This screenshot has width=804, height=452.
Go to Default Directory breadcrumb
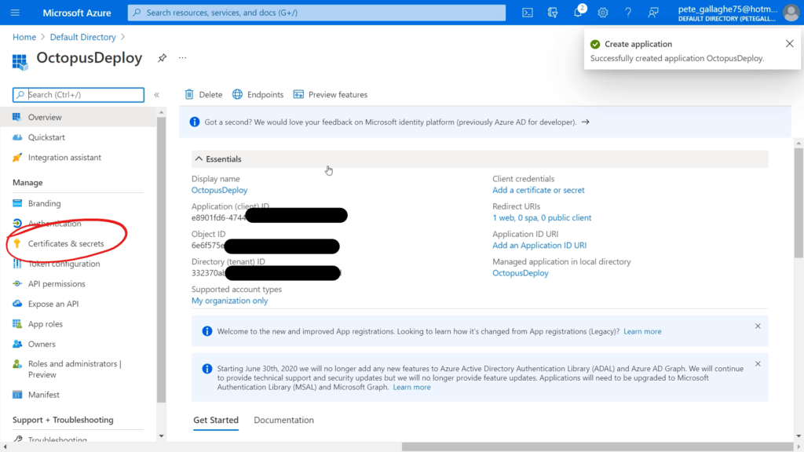(x=82, y=37)
